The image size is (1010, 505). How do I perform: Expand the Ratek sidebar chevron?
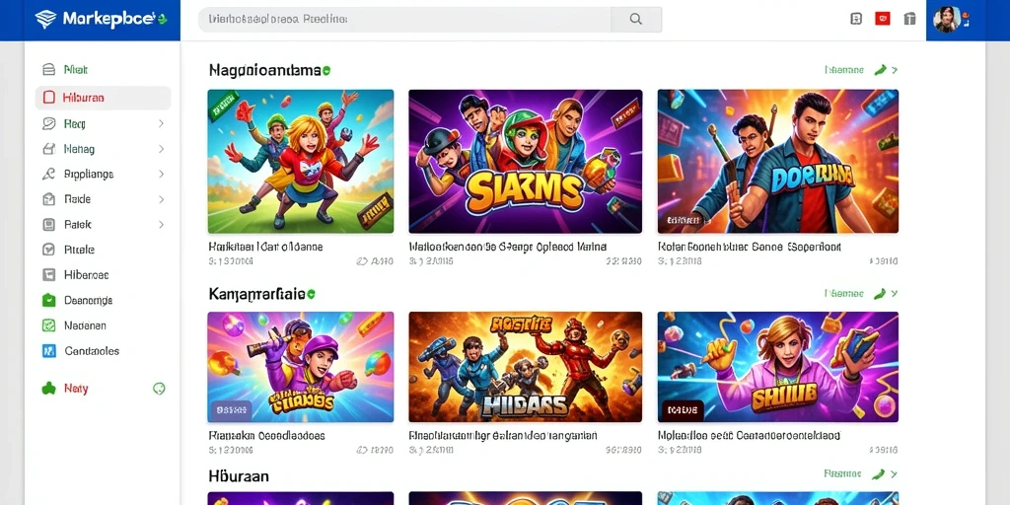(161, 224)
